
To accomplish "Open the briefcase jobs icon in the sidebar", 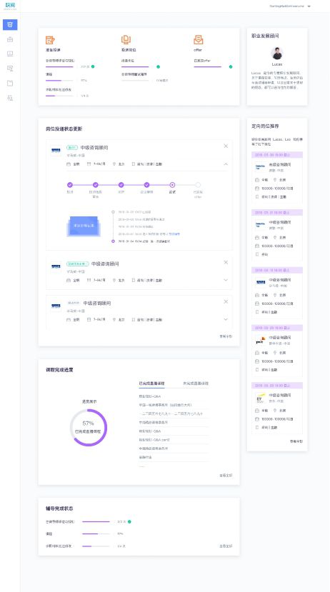I will click(10, 39).
